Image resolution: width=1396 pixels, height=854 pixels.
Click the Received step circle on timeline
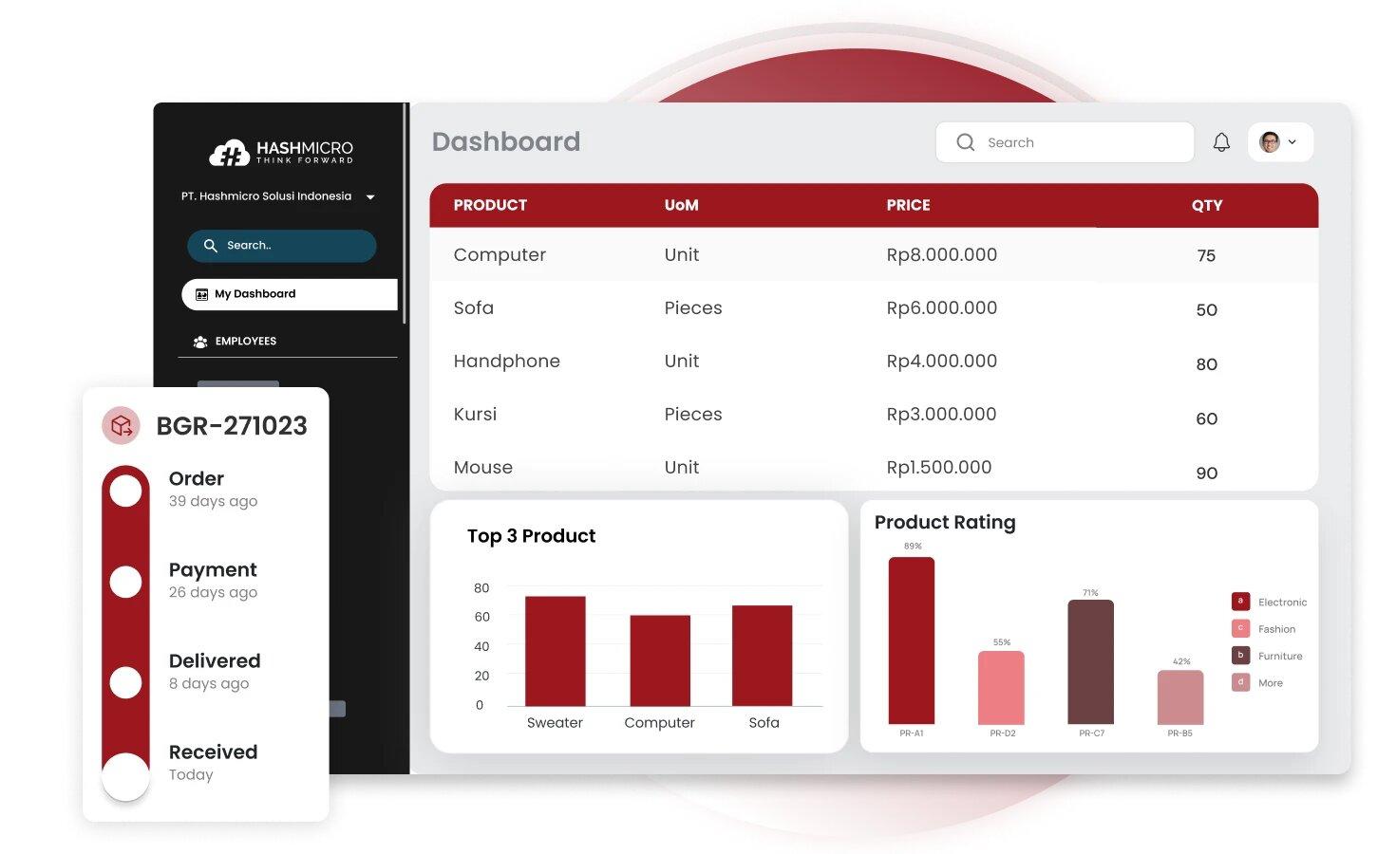[x=124, y=774]
